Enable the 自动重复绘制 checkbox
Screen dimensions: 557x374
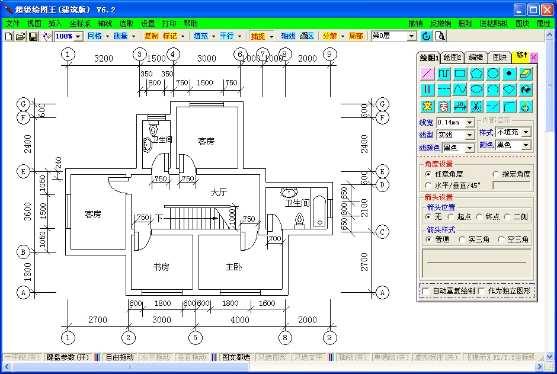tap(425, 291)
